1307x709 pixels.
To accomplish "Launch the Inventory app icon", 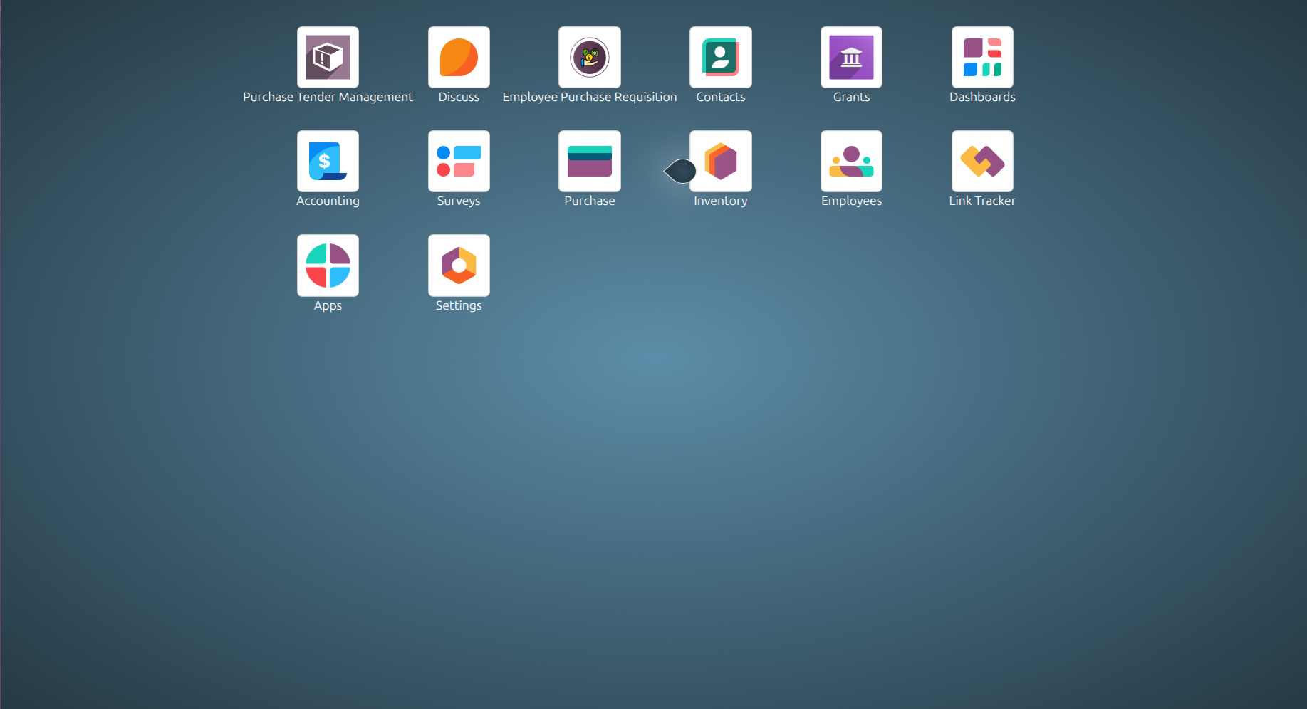I will (x=721, y=162).
